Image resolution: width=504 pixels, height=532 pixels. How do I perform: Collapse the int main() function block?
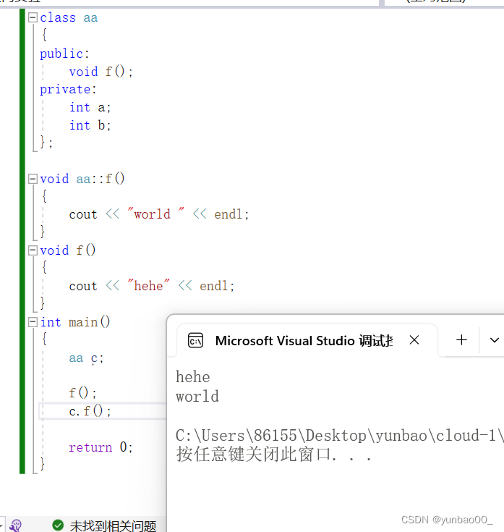coord(33,322)
